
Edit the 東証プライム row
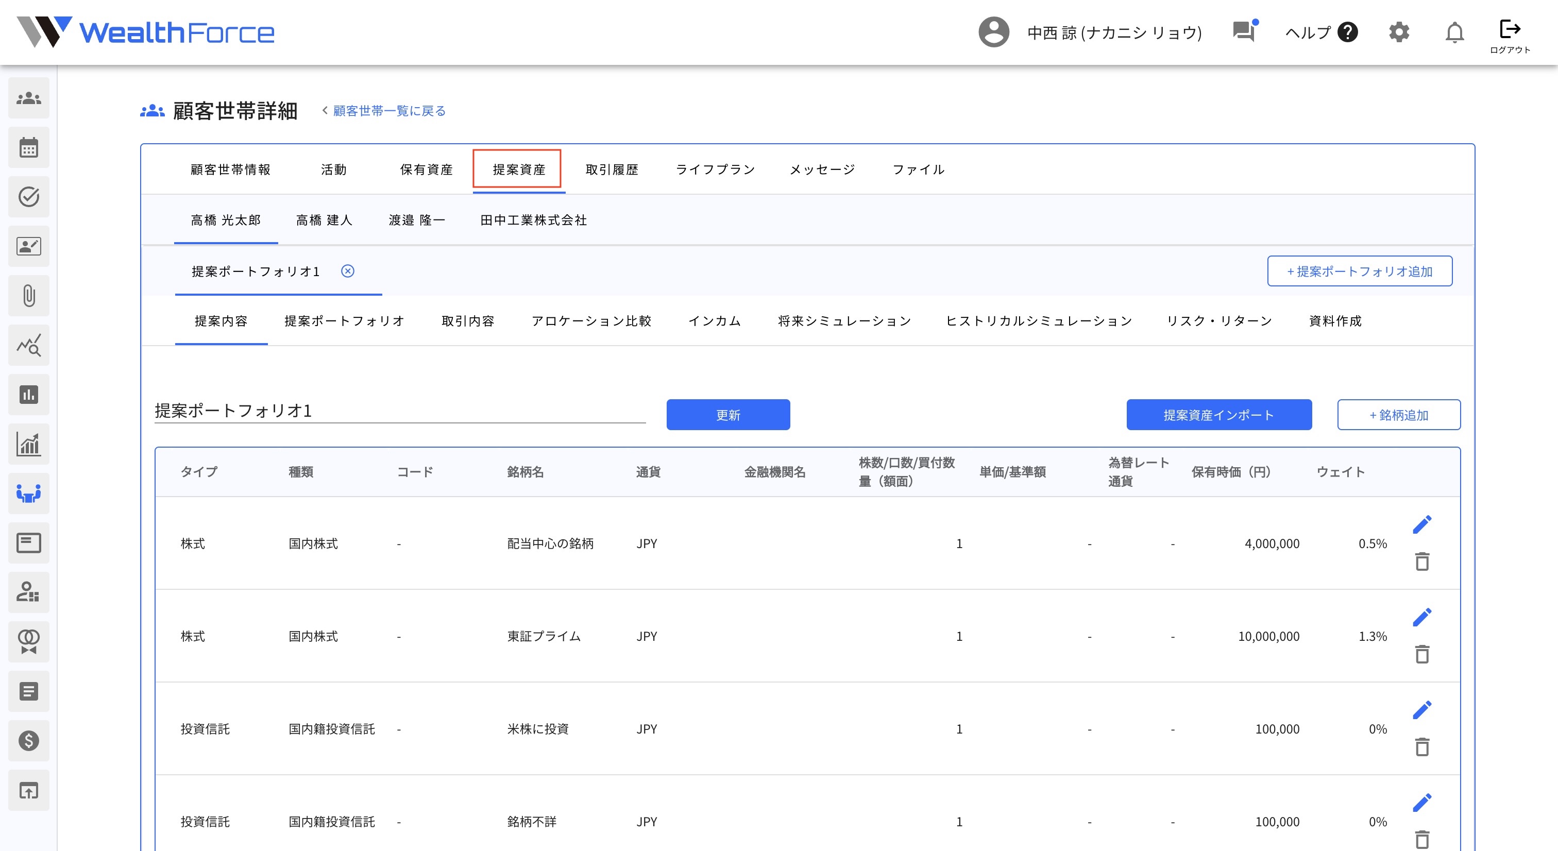(x=1422, y=617)
